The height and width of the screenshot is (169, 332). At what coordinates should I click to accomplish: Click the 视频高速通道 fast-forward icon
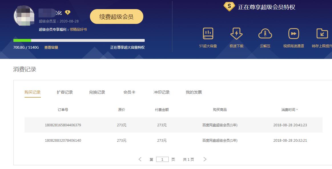(294, 34)
